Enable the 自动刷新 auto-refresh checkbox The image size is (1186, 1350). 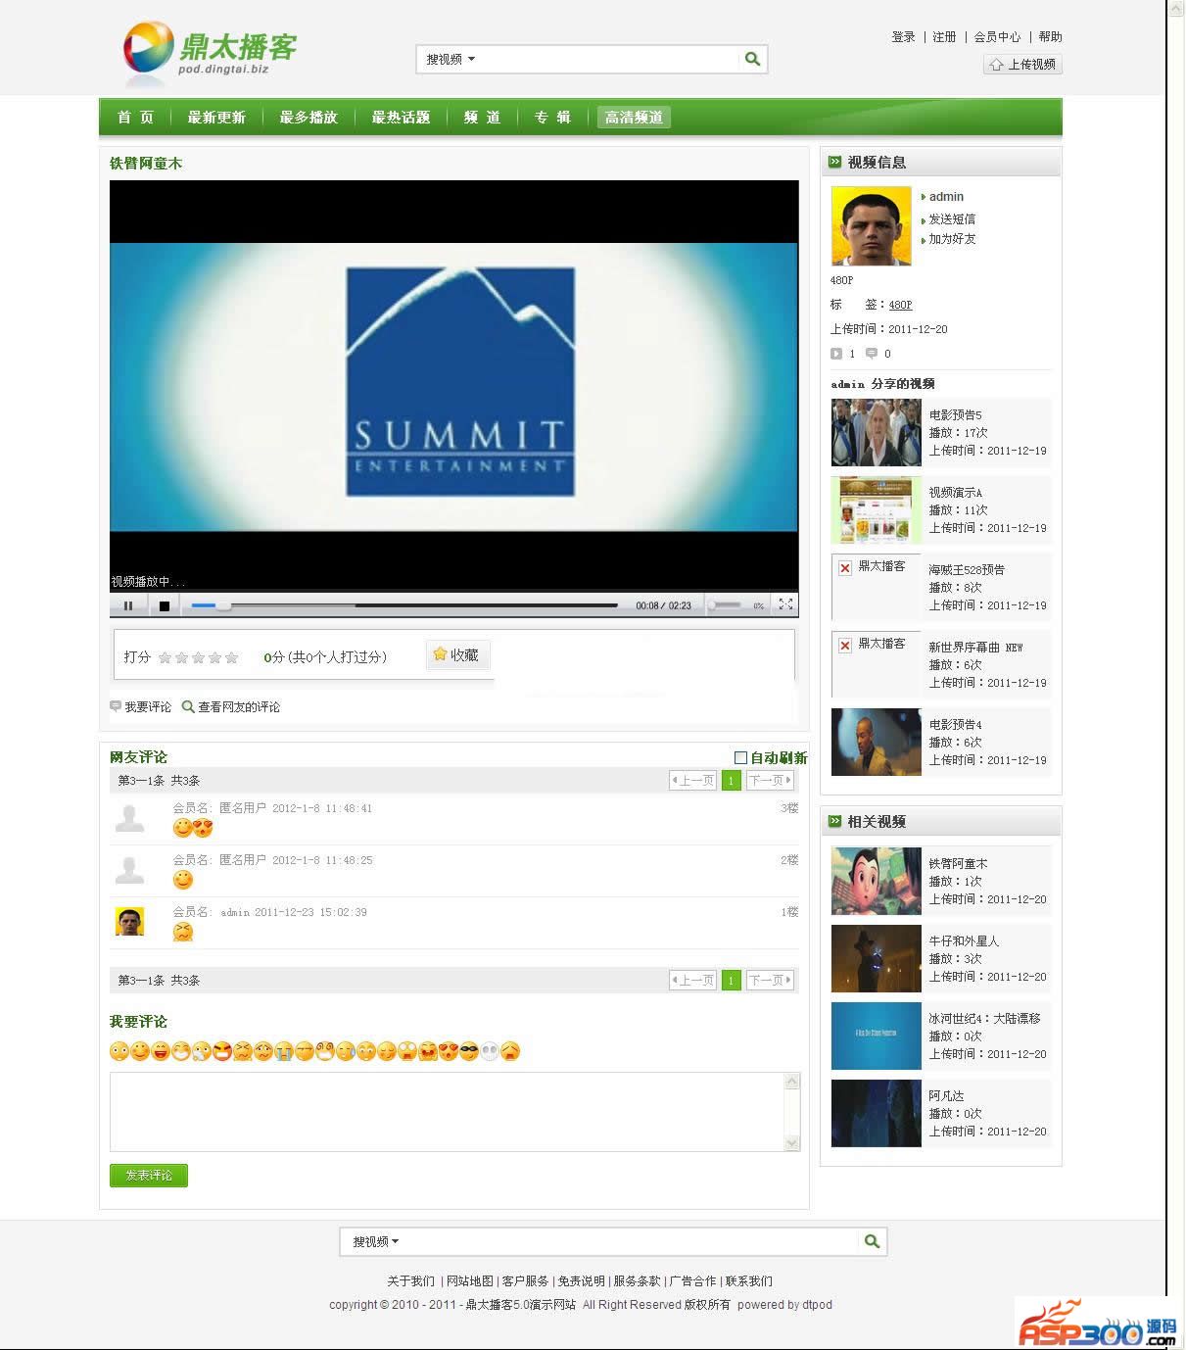(x=741, y=757)
